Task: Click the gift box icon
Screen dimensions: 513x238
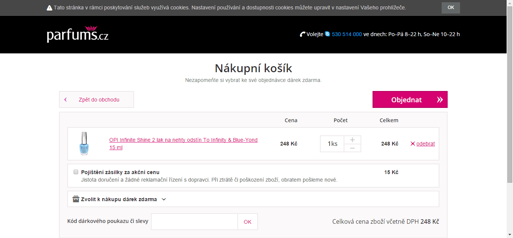Action: coord(76,199)
